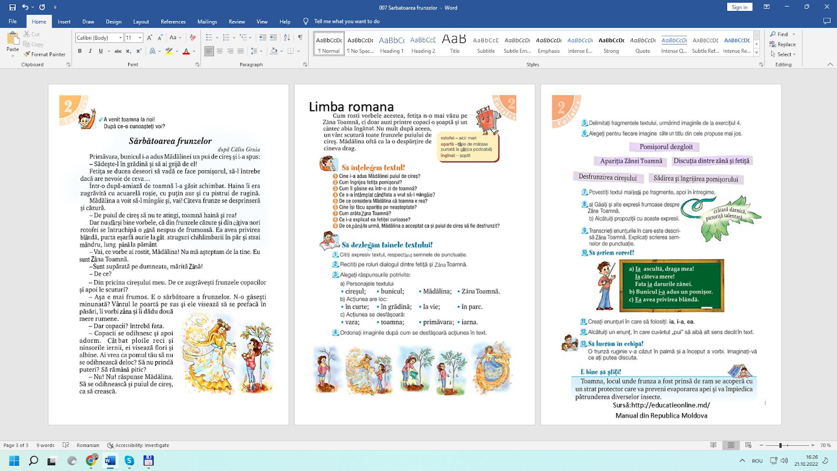Center the paragraph text
This screenshot has width=837, height=471.
pyautogui.click(x=220, y=51)
